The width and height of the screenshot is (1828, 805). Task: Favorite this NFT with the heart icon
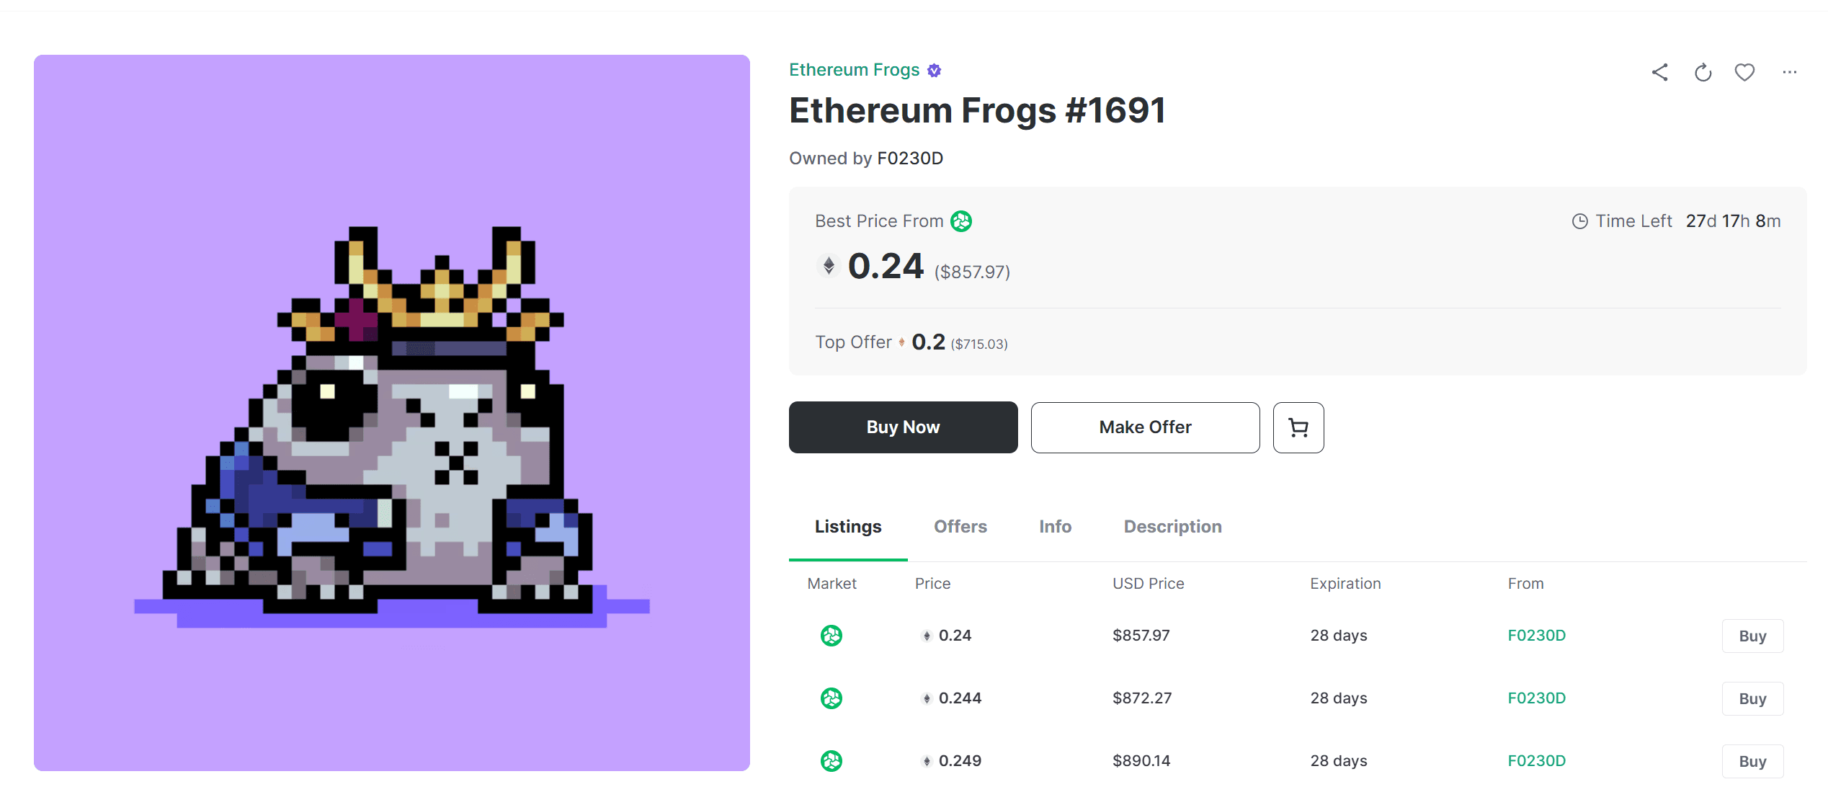(x=1744, y=72)
